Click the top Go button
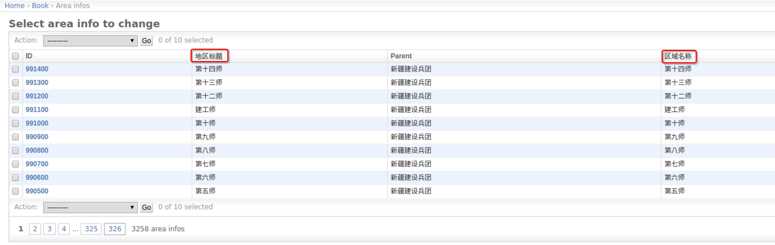The image size is (775, 245). pyautogui.click(x=146, y=41)
